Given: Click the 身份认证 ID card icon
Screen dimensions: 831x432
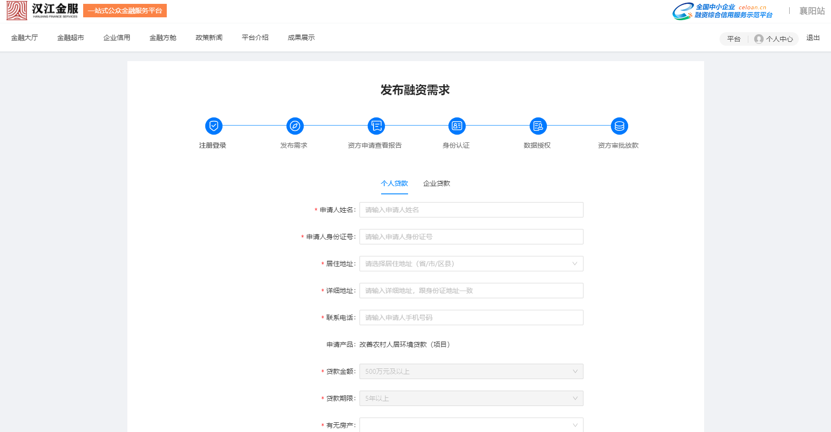Looking at the screenshot, I should click(x=457, y=126).
